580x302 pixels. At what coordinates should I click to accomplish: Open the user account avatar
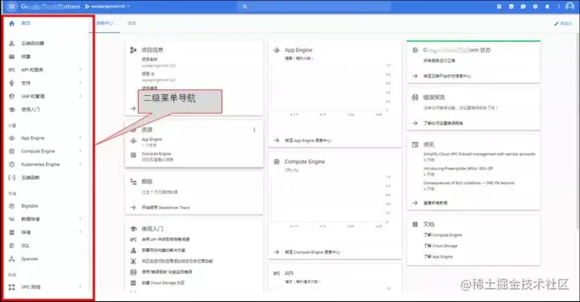tap(570, 6)
